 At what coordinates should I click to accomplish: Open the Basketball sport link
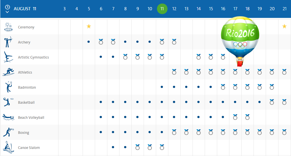(26, 102)
